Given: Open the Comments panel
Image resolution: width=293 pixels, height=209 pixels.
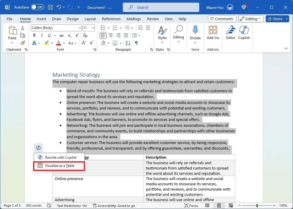Looking at the screenshot, I should click(222, 18).
